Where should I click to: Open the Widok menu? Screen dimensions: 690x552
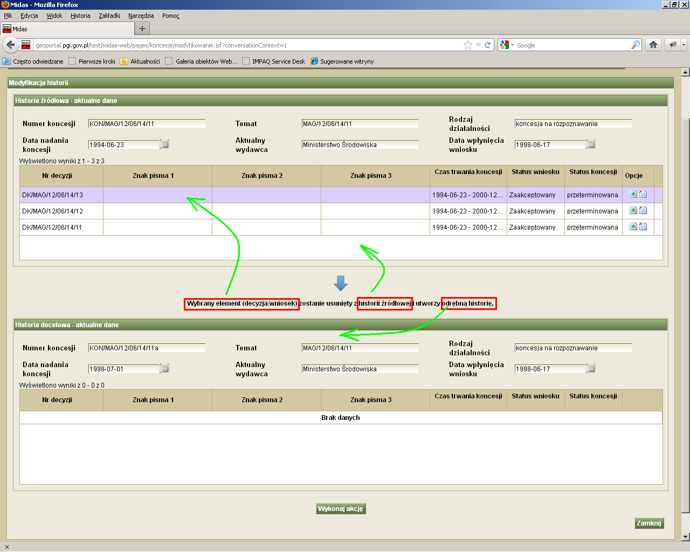54,16
